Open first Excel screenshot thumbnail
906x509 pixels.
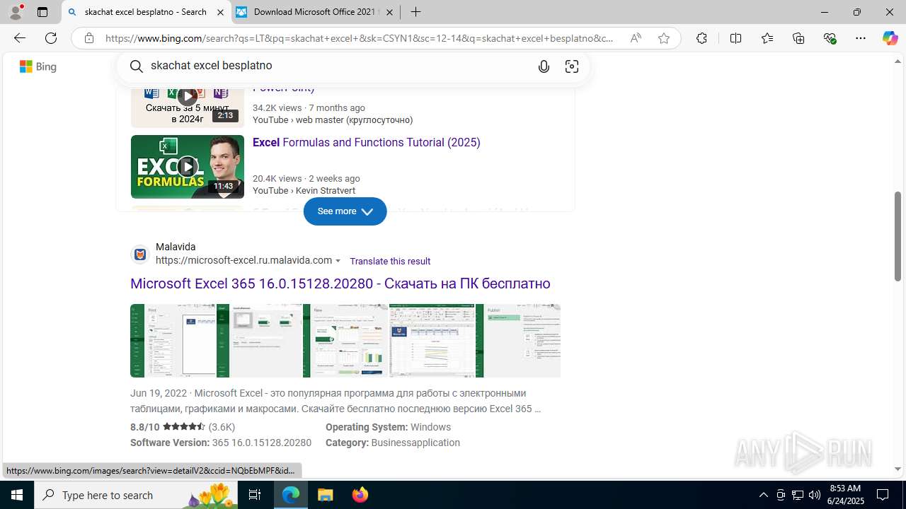point(173,341)
